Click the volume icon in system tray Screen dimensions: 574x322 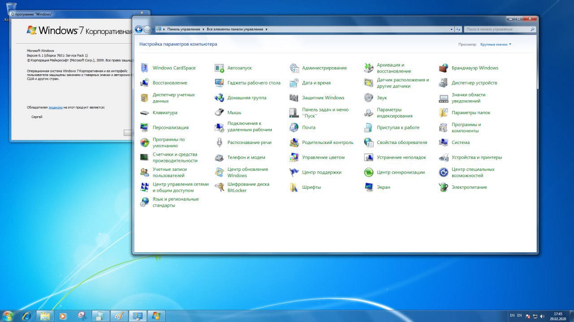click(542, 316)
